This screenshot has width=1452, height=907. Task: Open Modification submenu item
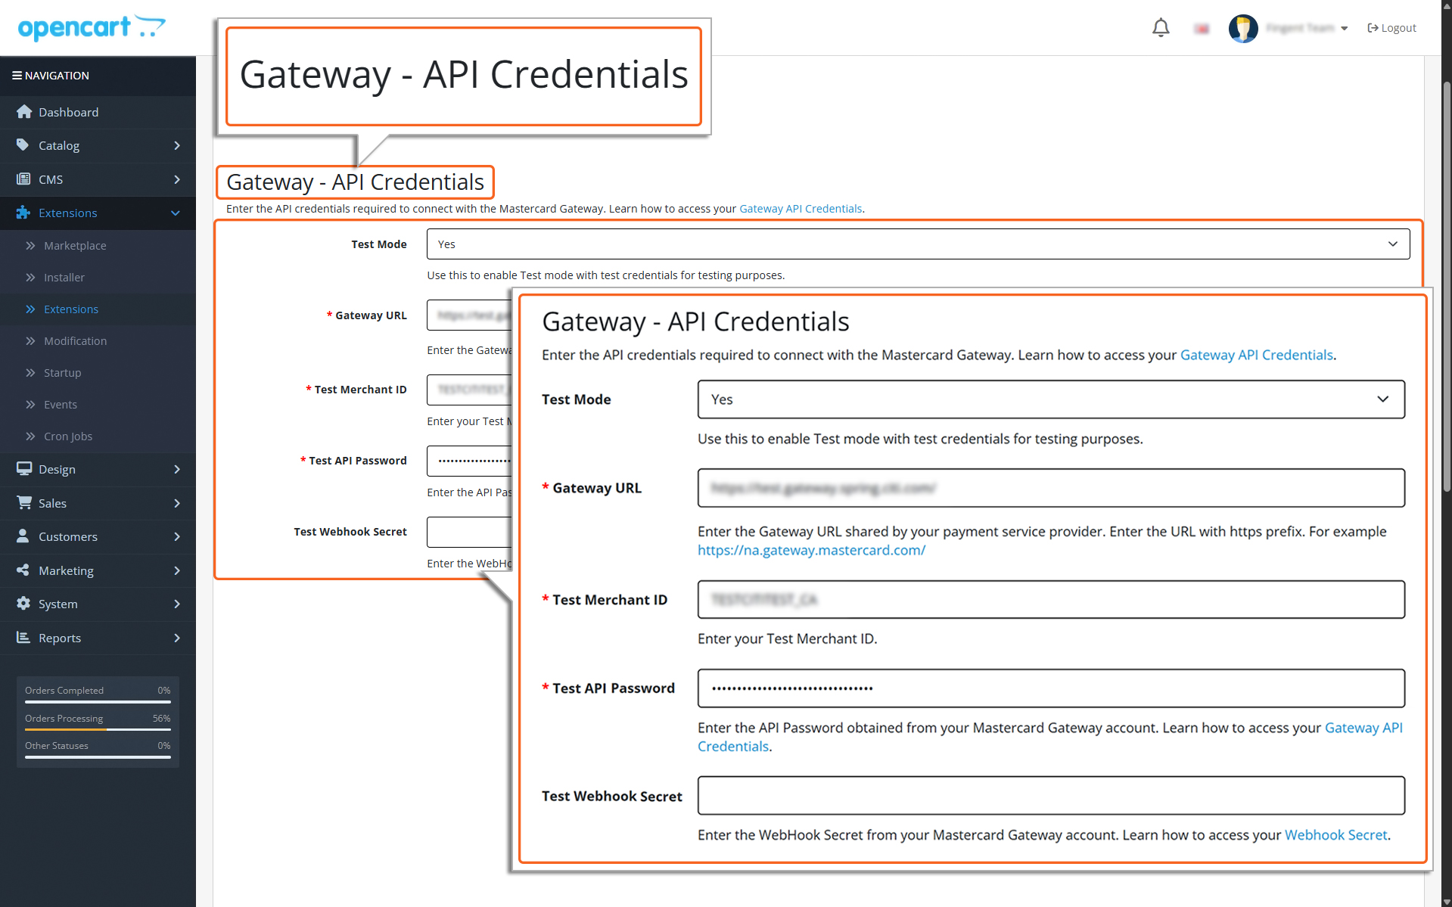(x=98, y=341)
